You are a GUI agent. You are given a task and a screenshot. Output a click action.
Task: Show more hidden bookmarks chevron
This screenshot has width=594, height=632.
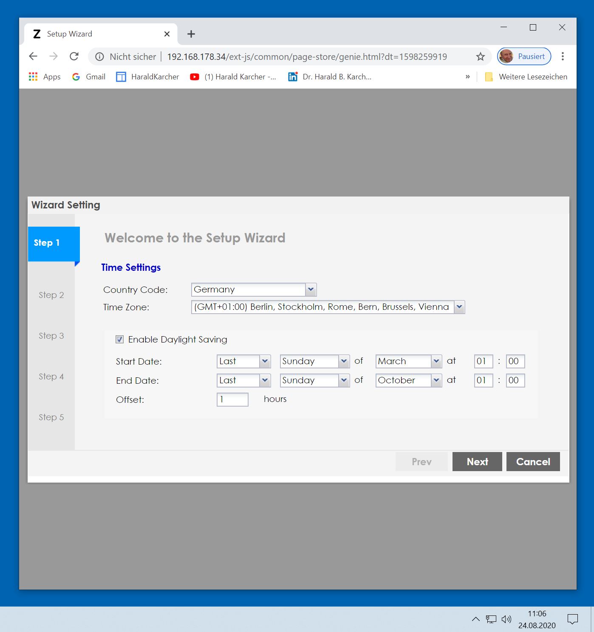tap(467, 77)
